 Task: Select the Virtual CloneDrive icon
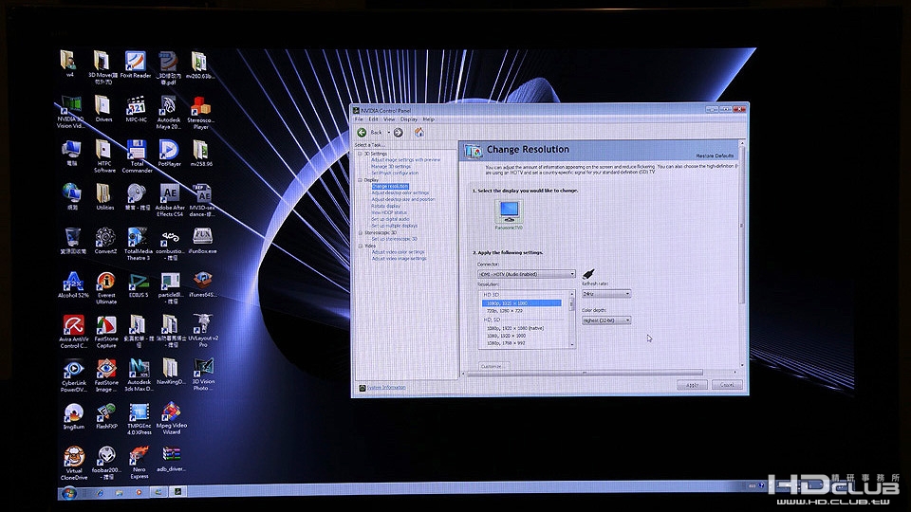click(74, 464)
